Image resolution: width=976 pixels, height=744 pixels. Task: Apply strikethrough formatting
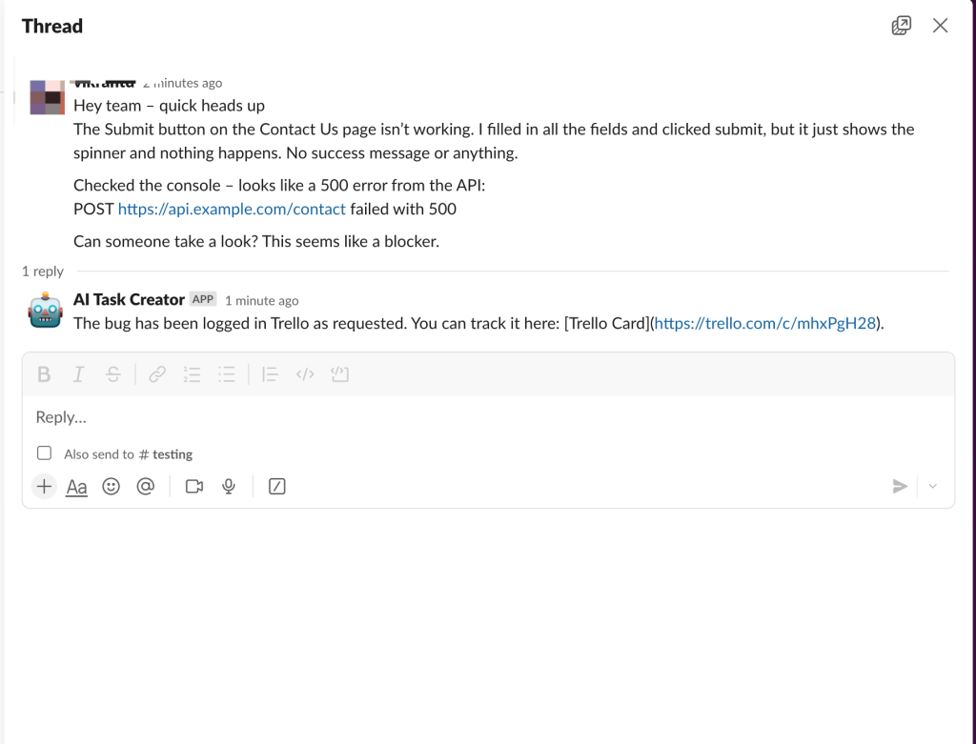113,373
